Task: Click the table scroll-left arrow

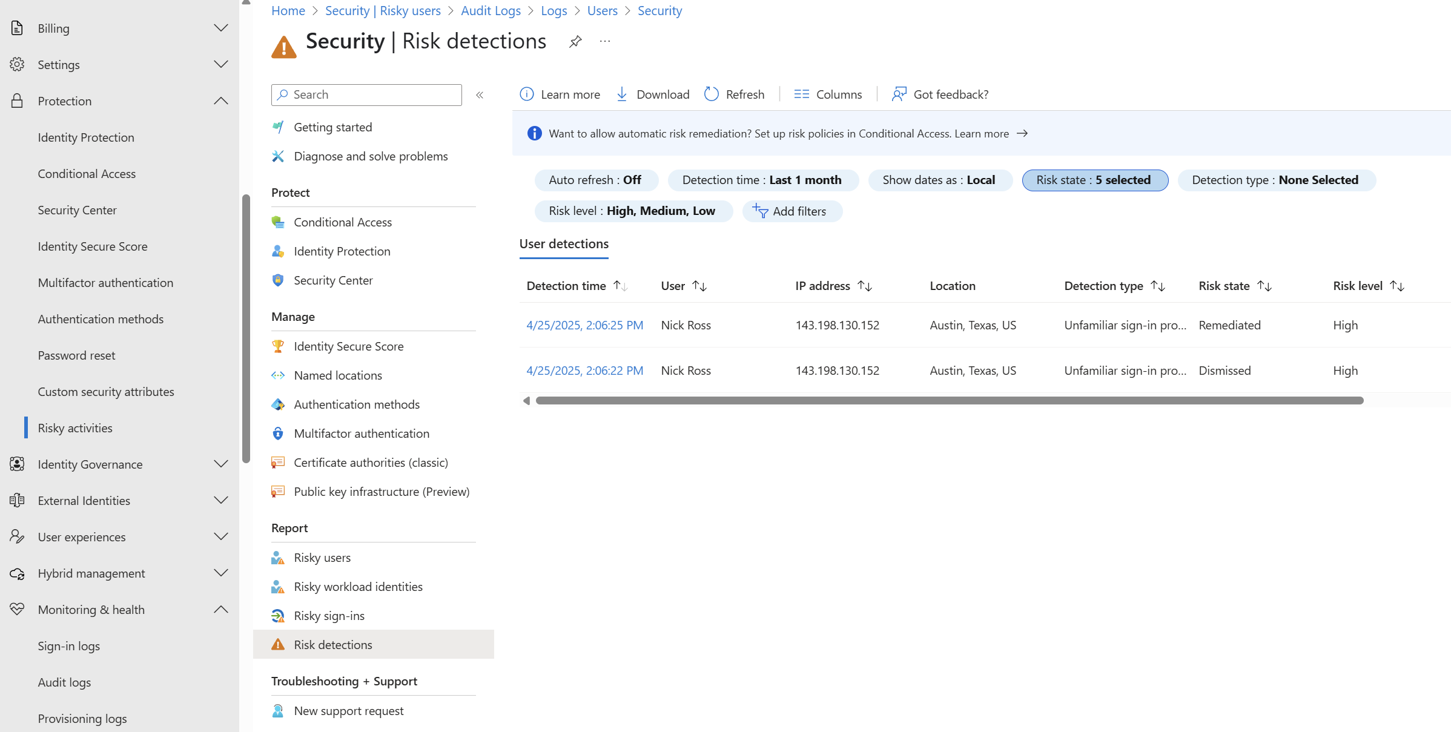Action: pyautogui.click(x=526, y=401)
